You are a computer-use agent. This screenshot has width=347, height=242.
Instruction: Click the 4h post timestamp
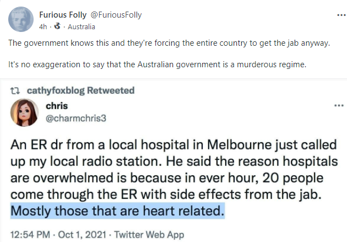tap(44, 26)
